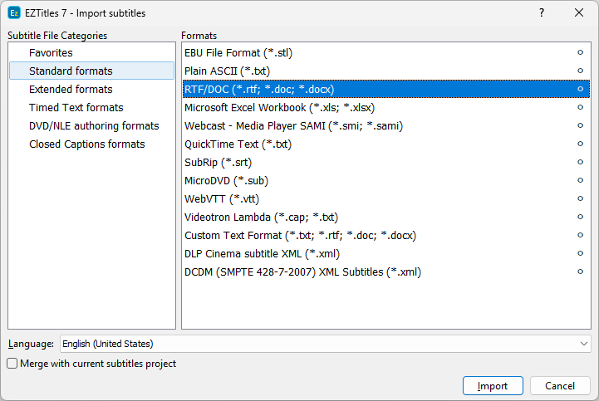Open Timed Text formats category
This screenshot has width=599, height=401.
coord(76,107)
